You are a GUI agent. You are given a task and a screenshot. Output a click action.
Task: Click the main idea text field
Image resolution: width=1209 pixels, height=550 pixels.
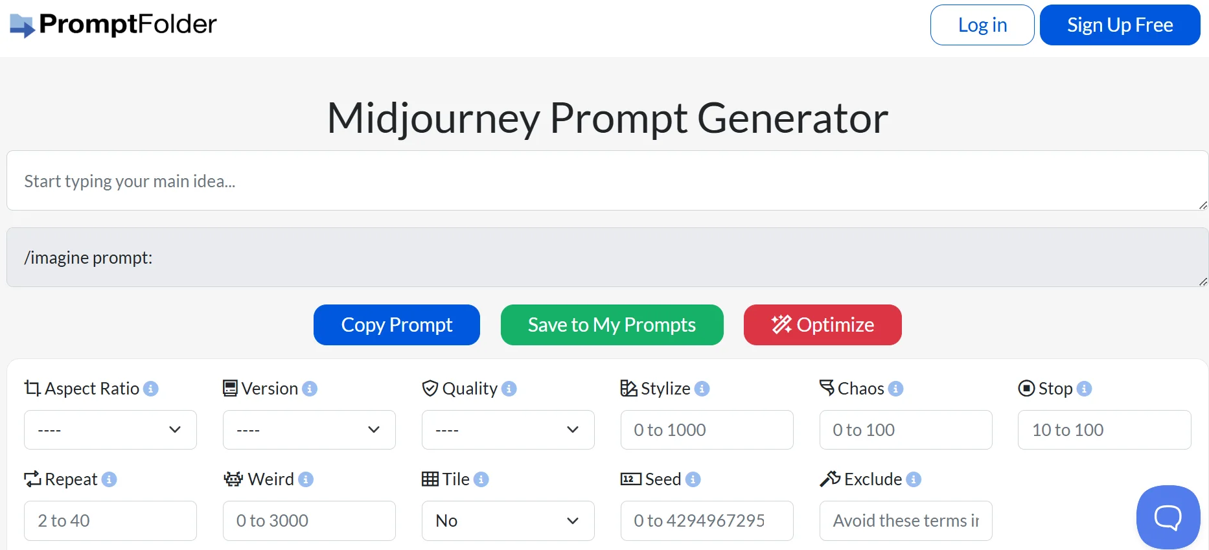[x=603, y=181]
